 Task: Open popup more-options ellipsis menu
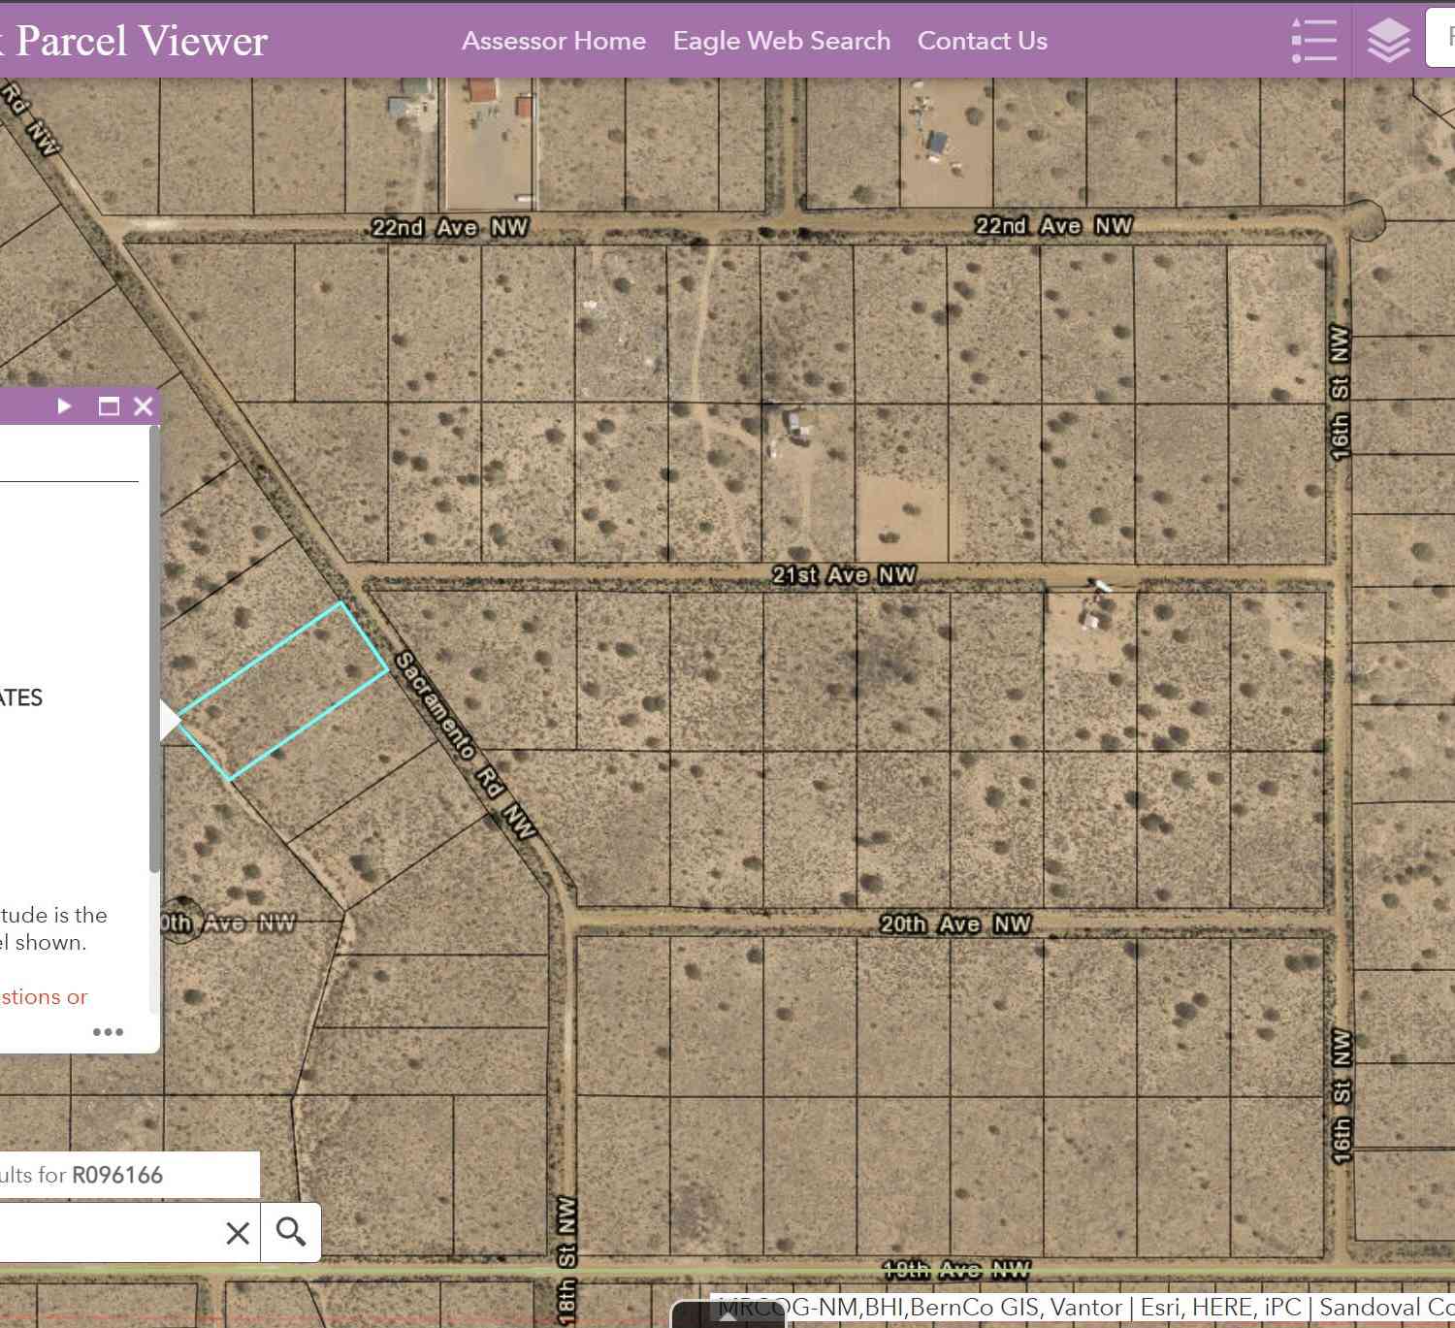tap(108, 1031)
